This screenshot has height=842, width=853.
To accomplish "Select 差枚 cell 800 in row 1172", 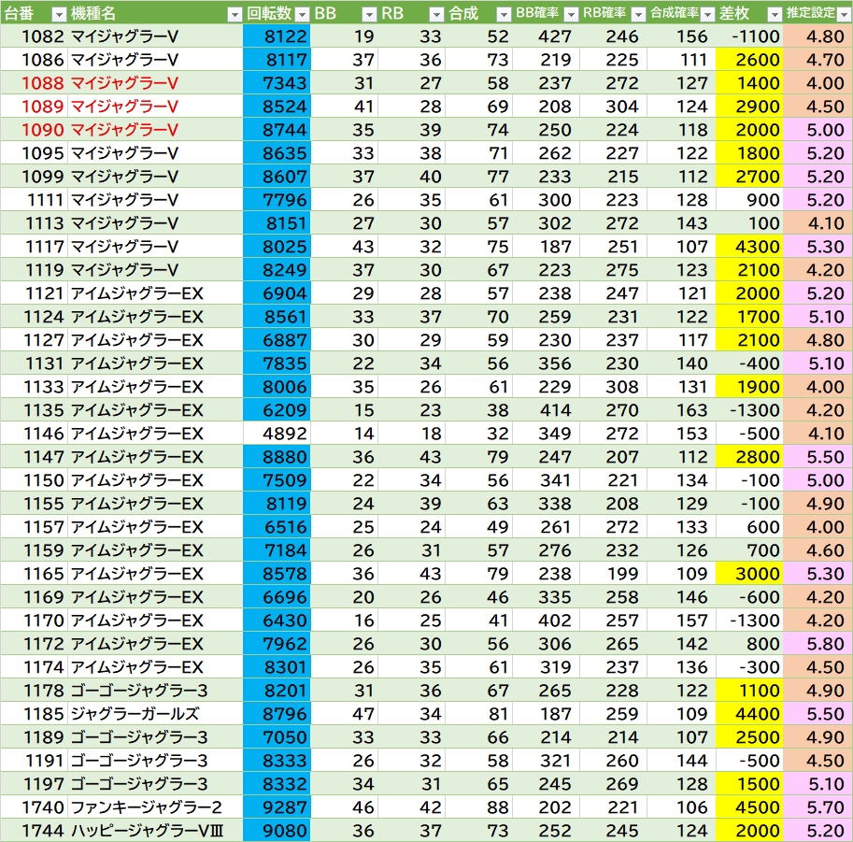I will (x=749, y=645).
